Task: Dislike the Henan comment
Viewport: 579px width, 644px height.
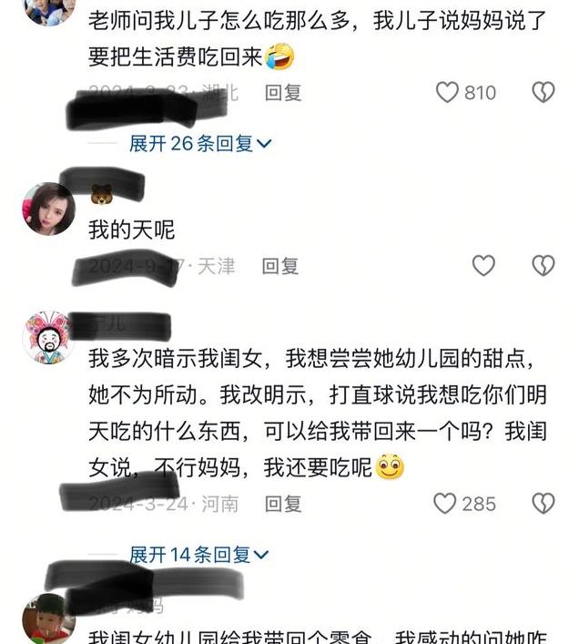Action: pyautogui.click(x=543, y=504)
